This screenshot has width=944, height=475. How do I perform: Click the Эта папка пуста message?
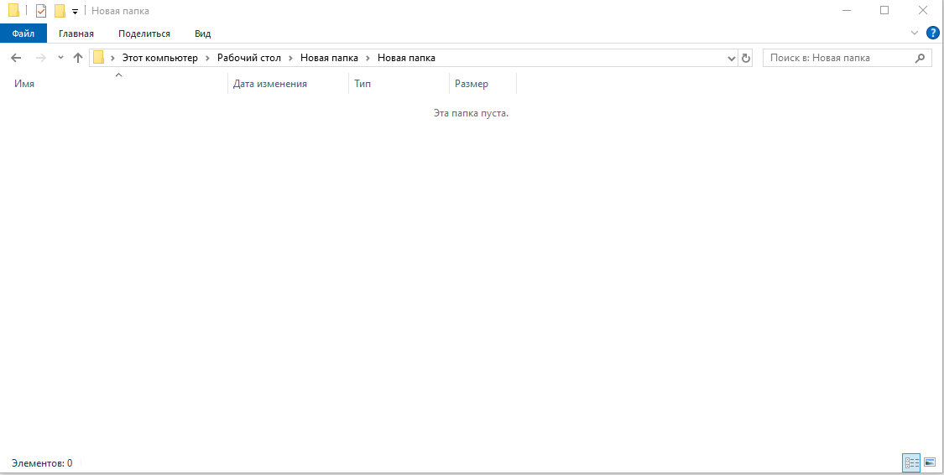[x=471, y=113]
